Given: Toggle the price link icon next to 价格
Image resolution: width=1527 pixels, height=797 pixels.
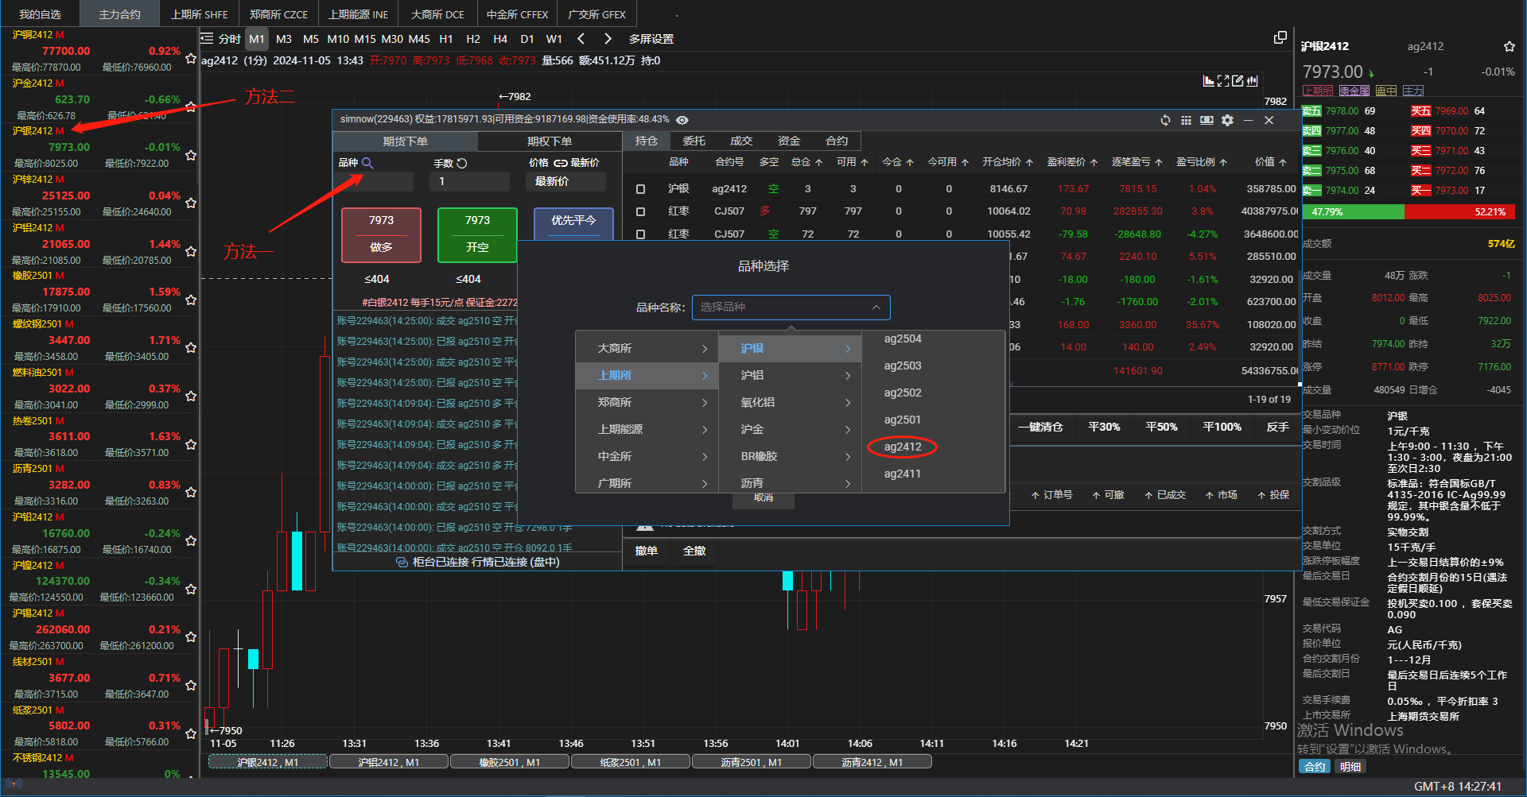Looking at the screenshot, I should pyautogui.click(x=561, y=163).
